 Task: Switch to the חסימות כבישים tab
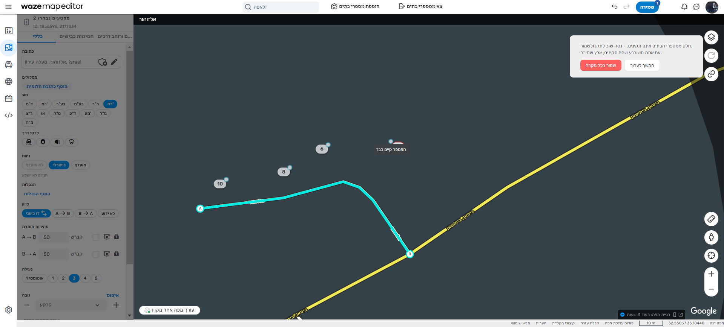pos(77,37)
